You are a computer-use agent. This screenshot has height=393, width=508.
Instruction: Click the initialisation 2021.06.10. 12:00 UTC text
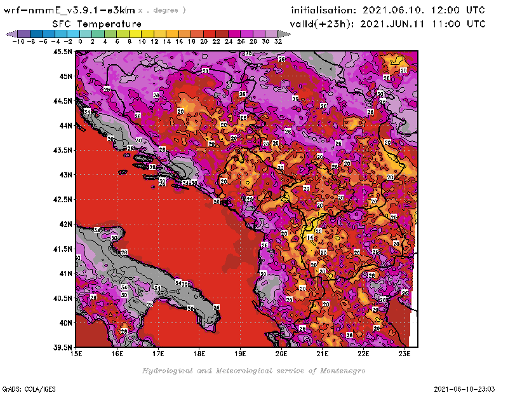(x=388, y=10)
